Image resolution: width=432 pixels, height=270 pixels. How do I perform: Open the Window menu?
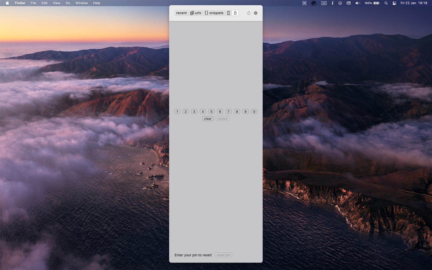point(82,3)
